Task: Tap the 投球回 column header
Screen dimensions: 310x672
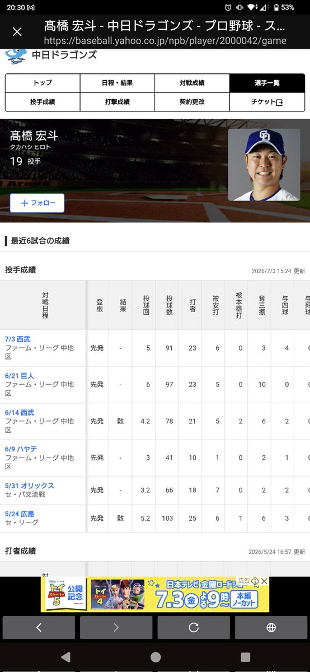Action: (x=146, y=305)
